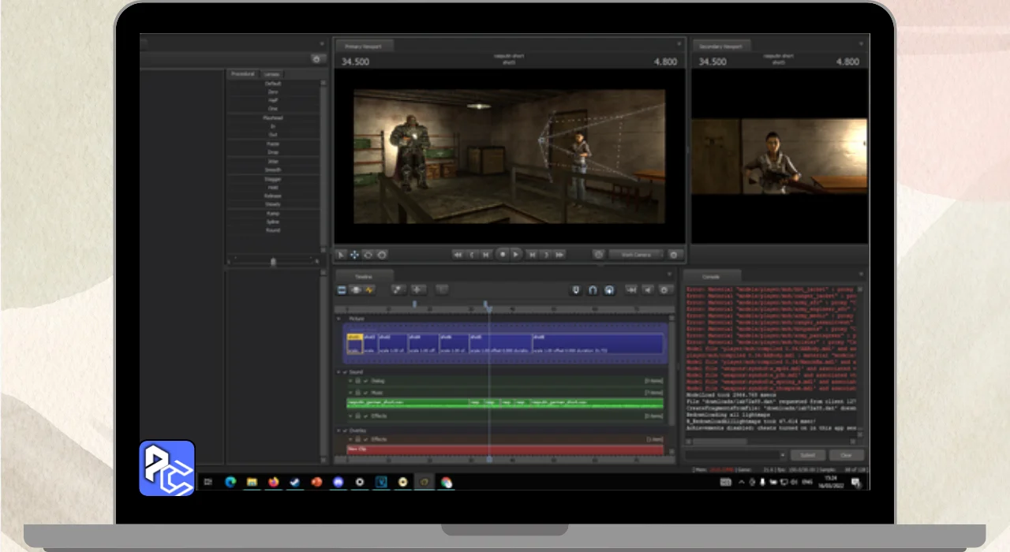Switch to the Graph Editor lightning icon
Screen dimensions: 1010x552
(369, 290)
